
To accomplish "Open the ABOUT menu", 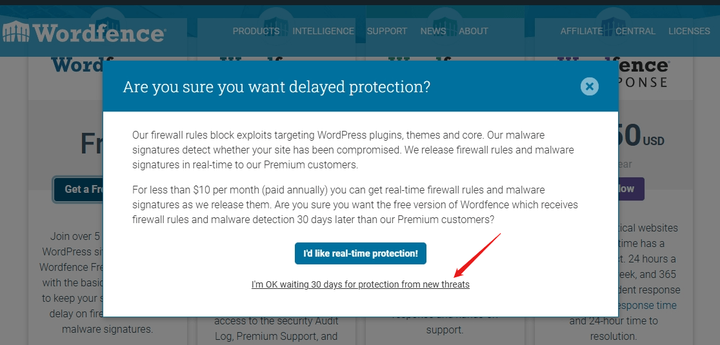I will tap(474, 31).
